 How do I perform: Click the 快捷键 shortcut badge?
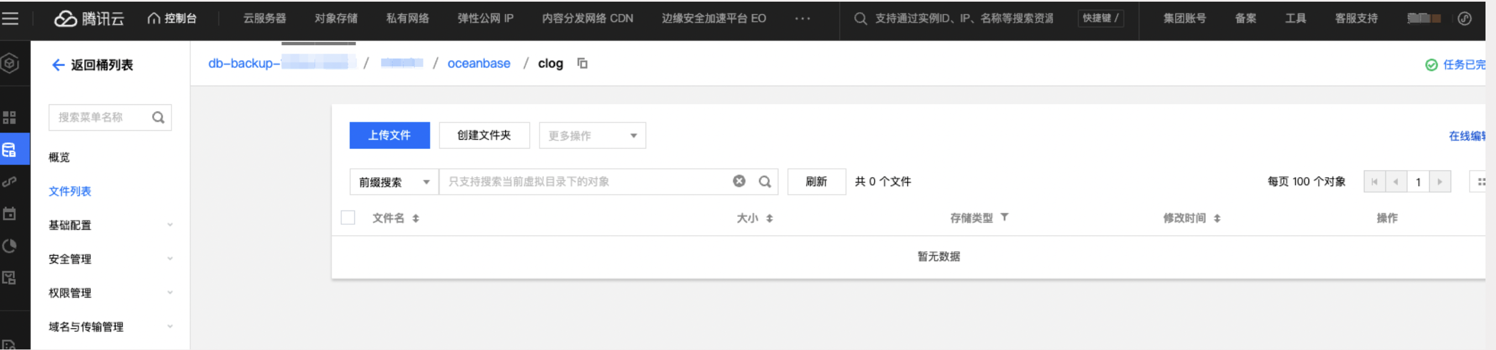[1101, 19]
